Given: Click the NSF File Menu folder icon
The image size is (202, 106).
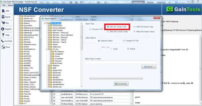Looking at the screenshot, I should tap(48, 23).
